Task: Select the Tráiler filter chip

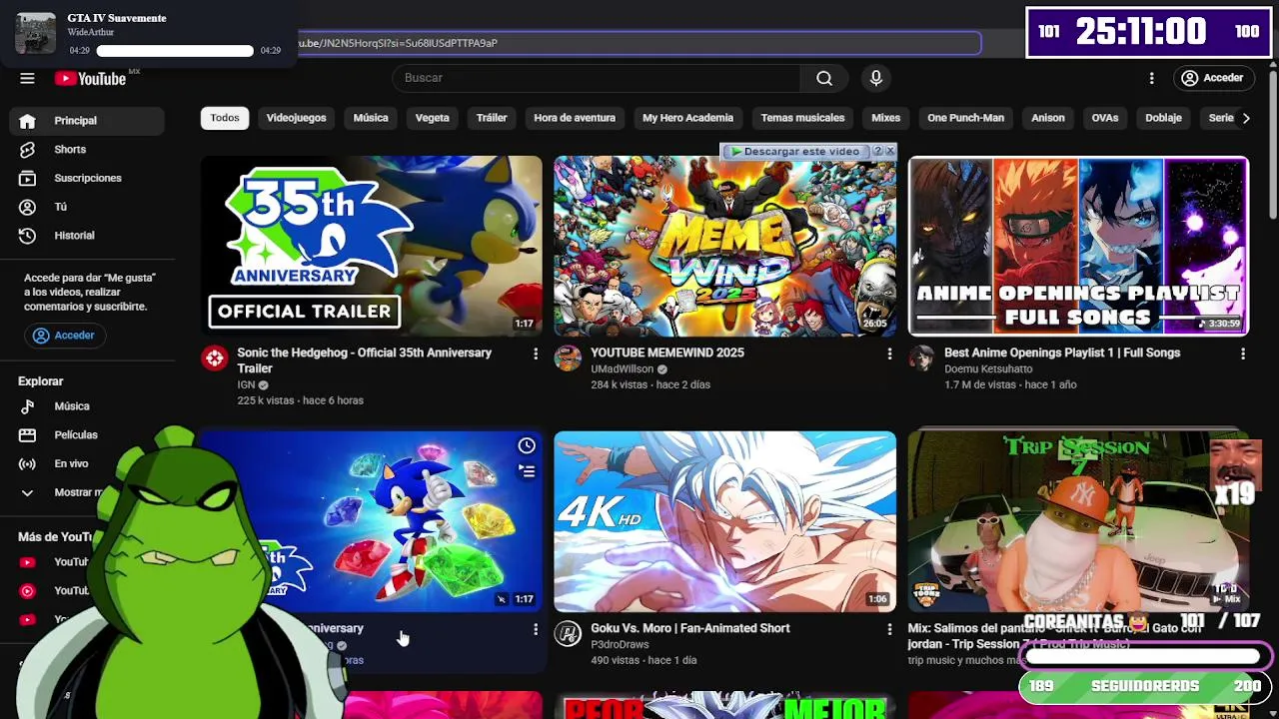Action: coord(492,118)
